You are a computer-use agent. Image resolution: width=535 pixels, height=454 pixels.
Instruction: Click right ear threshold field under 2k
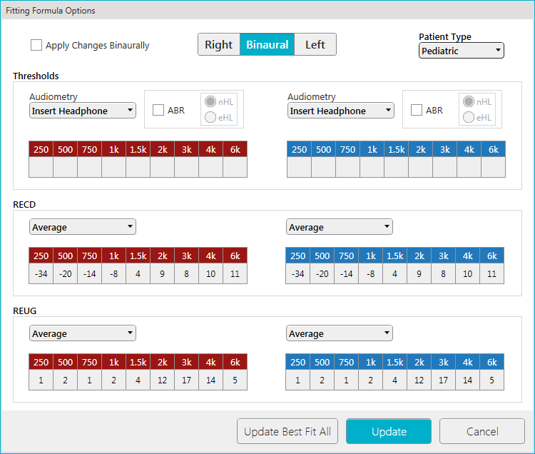[x=163, y=167]
